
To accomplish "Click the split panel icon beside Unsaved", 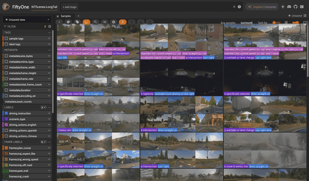I will coord(305,15).
